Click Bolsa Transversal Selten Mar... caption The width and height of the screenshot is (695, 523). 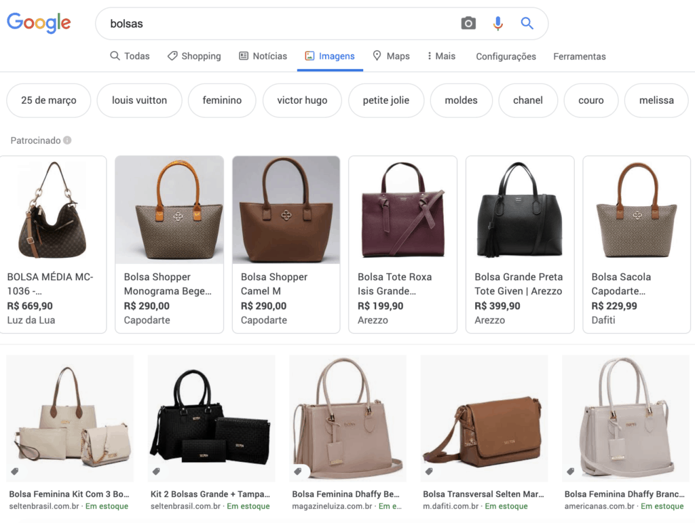[483, 495]
